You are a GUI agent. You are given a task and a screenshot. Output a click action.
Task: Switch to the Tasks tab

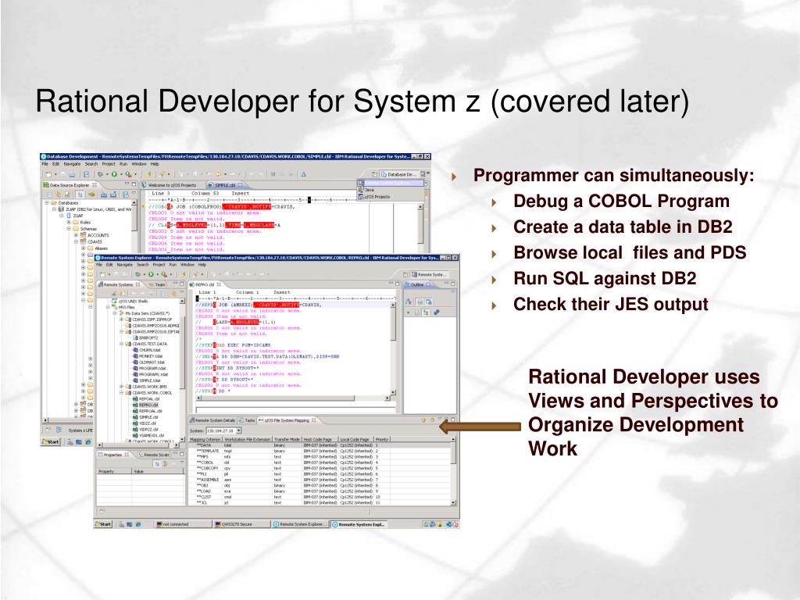[x=247, y=420]
